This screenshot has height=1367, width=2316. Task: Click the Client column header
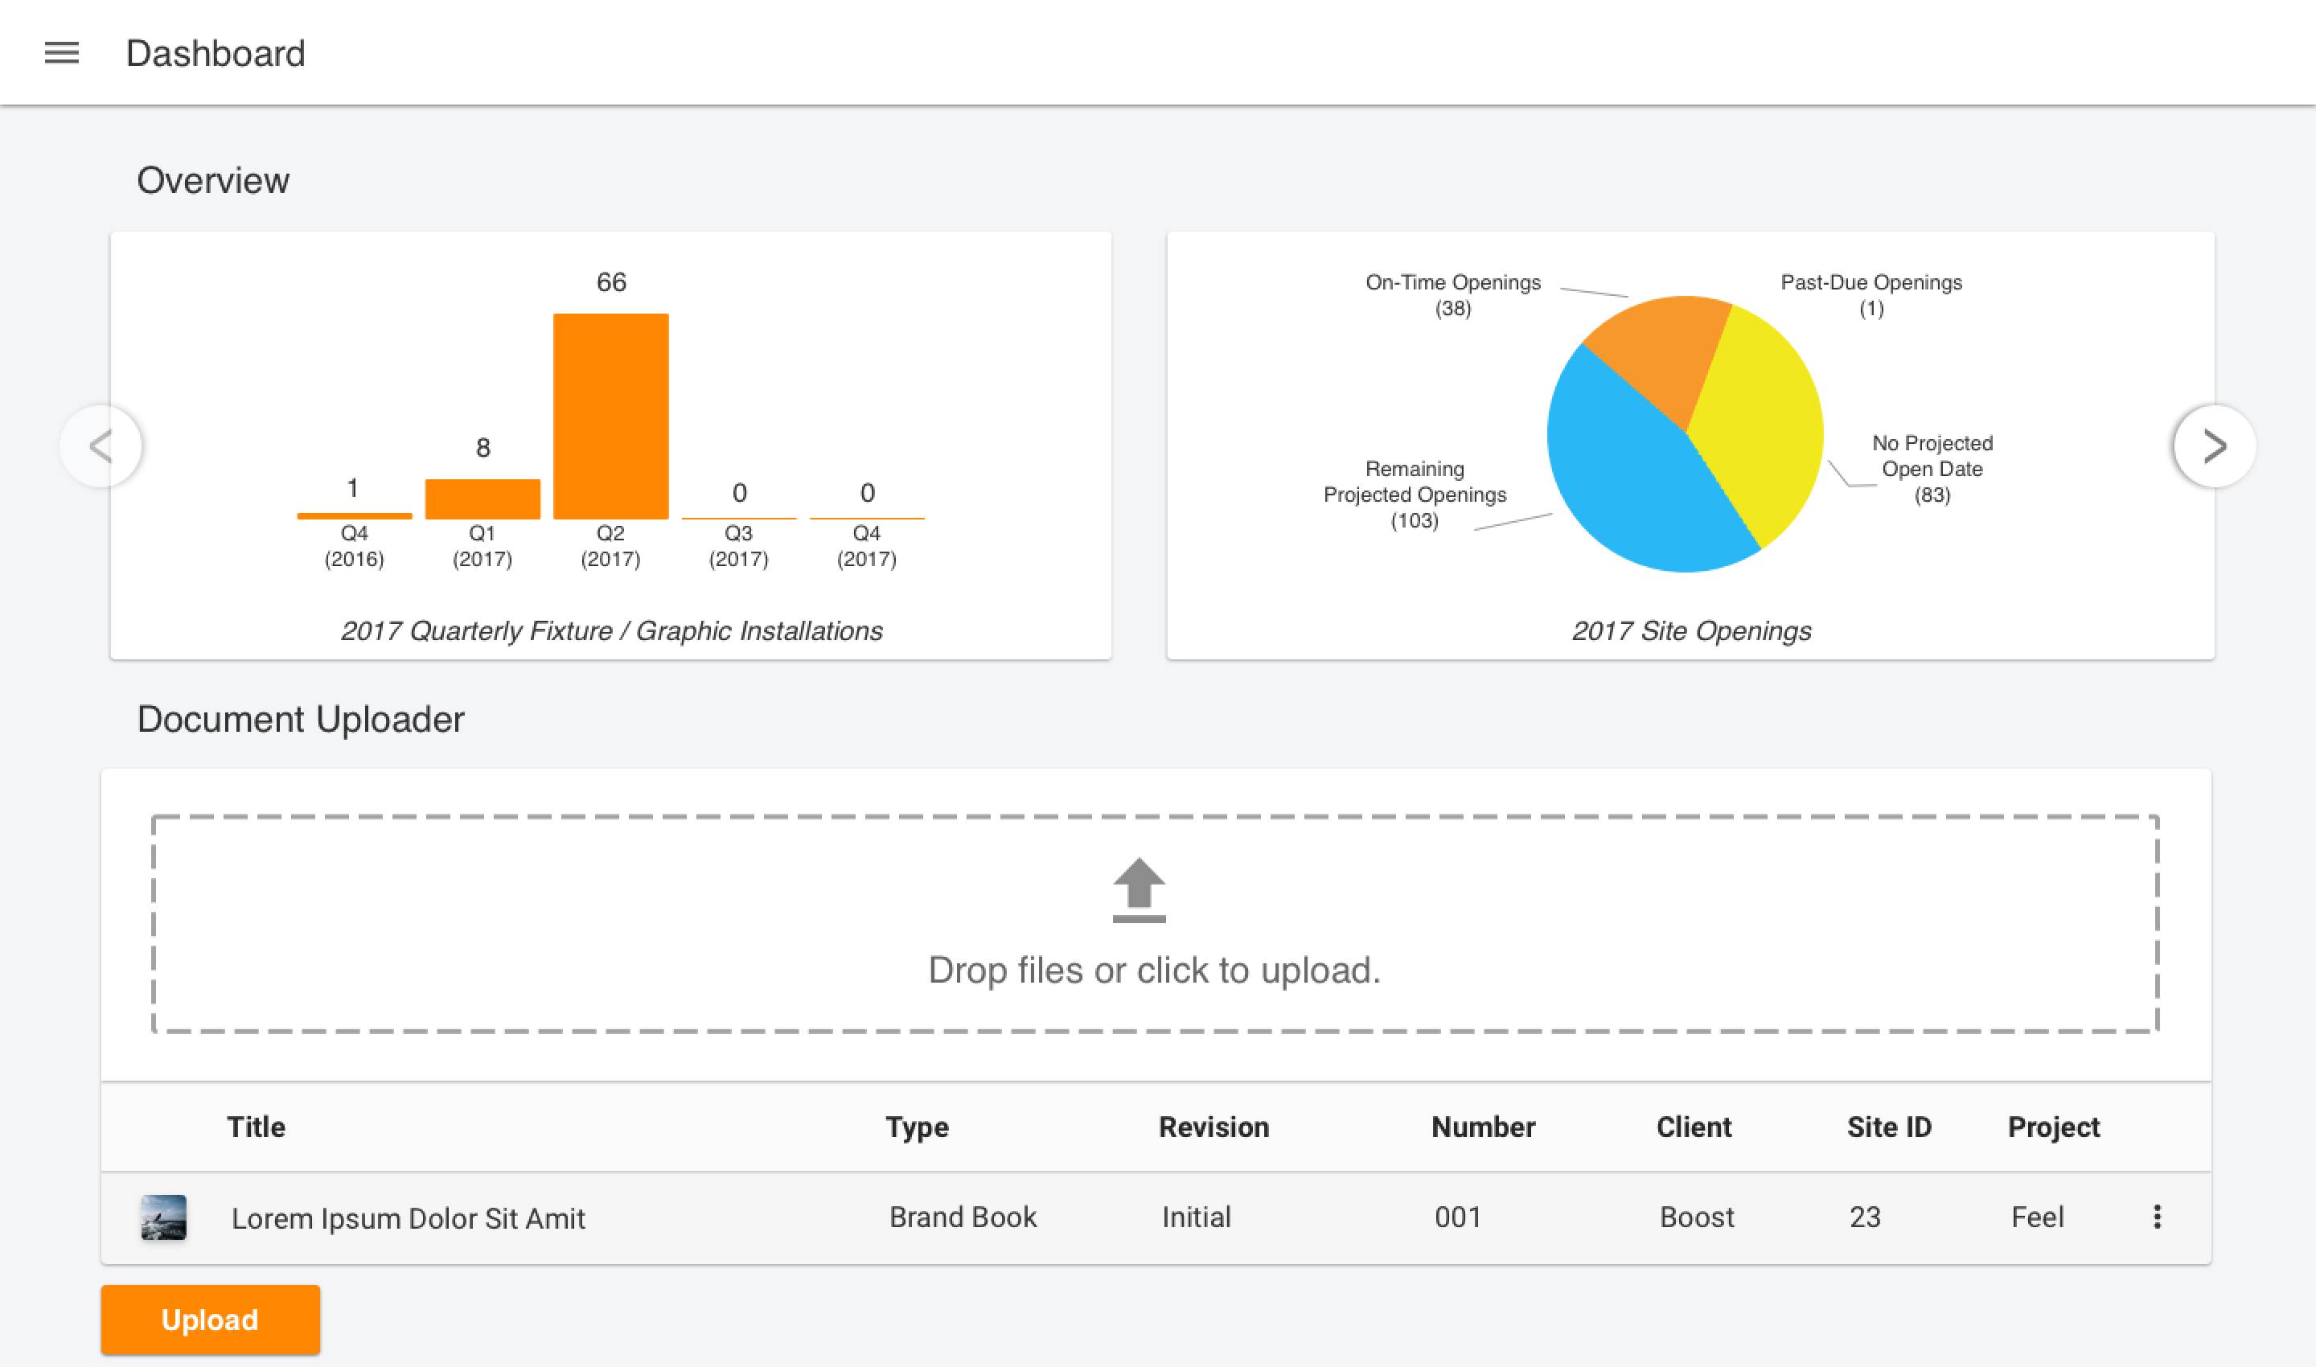pos(1694,1127)
